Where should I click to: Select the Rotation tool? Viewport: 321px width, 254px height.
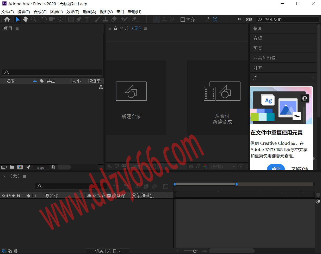44,19
